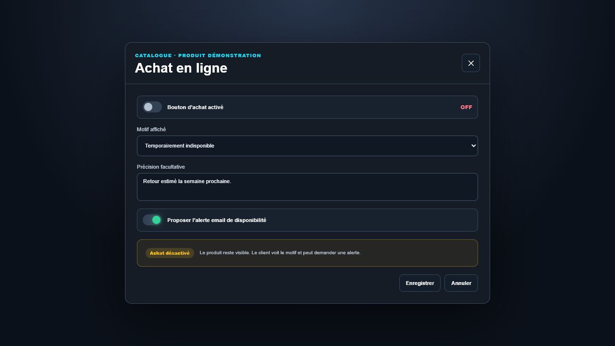Click the Précision facultative field label
Screen dimensions: 615x346
[x=161, y=167]
